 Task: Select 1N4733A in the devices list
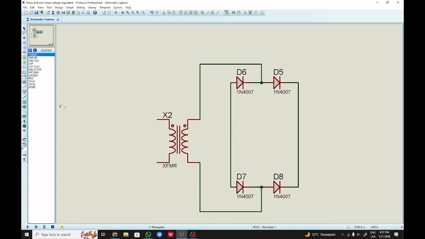pyautogui.click(x=42, y=61)
